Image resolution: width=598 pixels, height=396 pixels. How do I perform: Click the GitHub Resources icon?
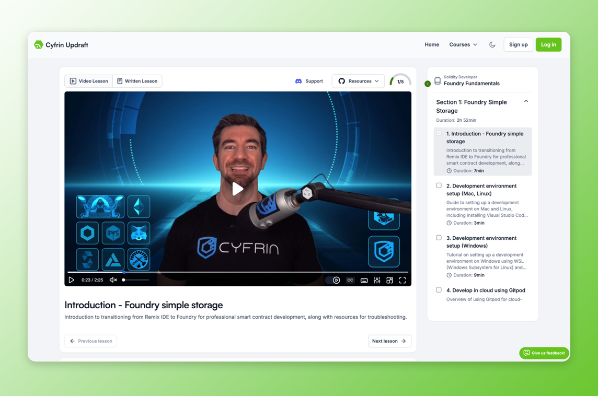pyautogui.click(x=342, y=81)
